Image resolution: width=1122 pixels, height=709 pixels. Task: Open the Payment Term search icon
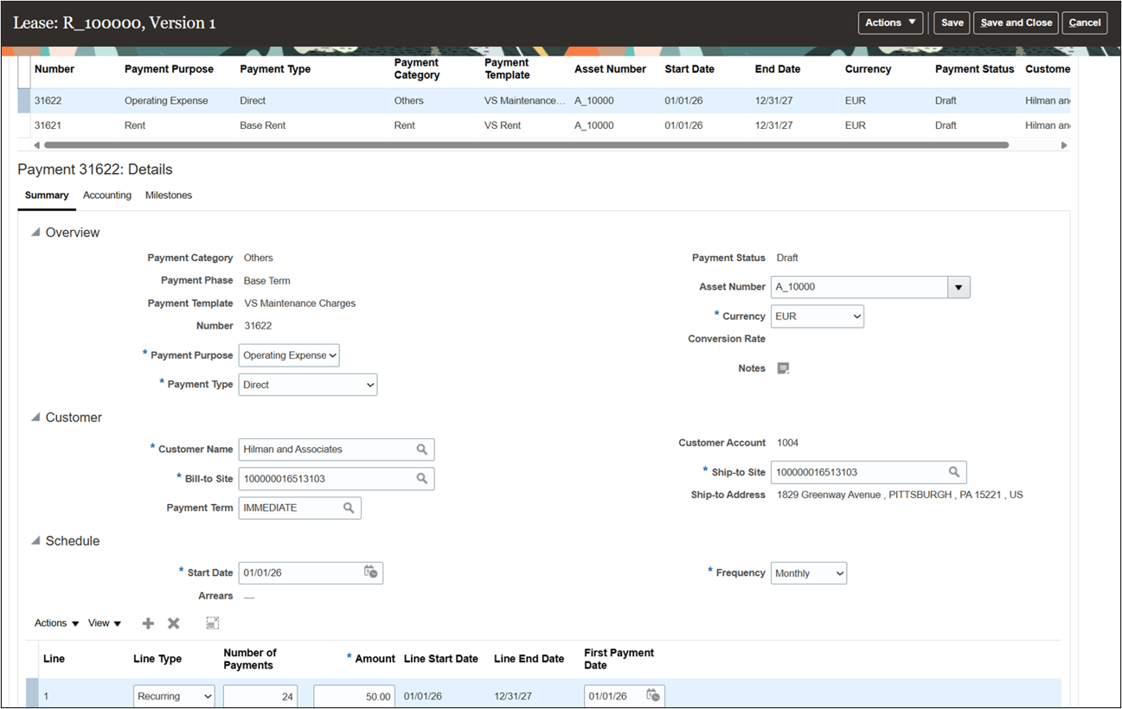pos(349,508)
